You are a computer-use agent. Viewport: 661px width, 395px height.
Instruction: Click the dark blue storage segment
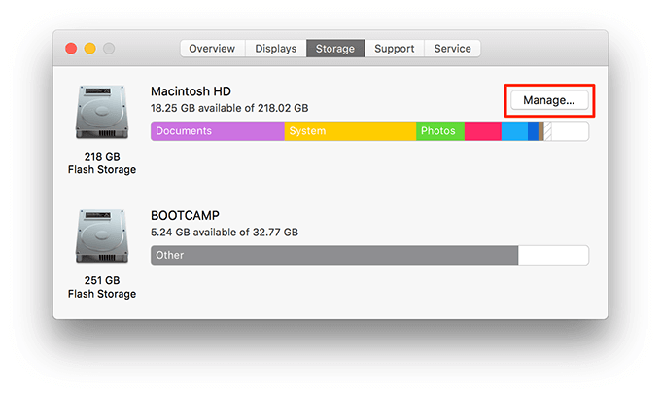click(x=533, y=131)
